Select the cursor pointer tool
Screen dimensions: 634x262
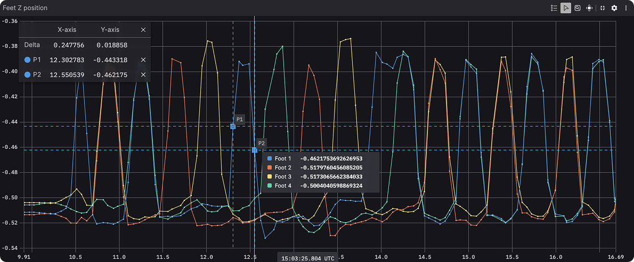pyautogui.click(x=566, y=8)
